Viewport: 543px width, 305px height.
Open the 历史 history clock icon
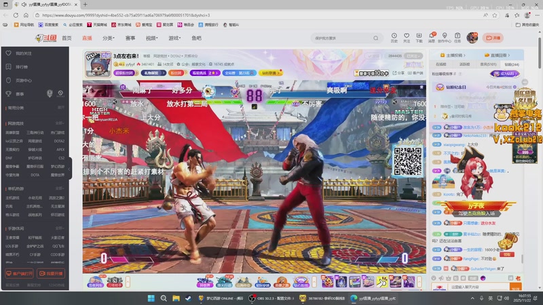[394, 36]
